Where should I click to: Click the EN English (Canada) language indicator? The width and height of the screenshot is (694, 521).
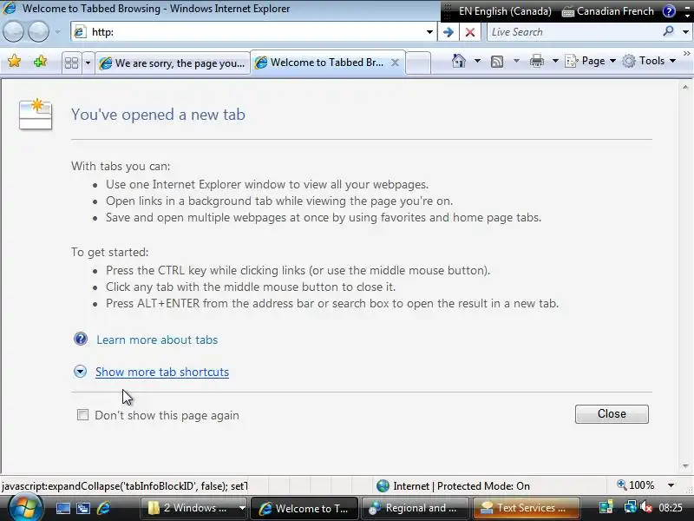505,11
